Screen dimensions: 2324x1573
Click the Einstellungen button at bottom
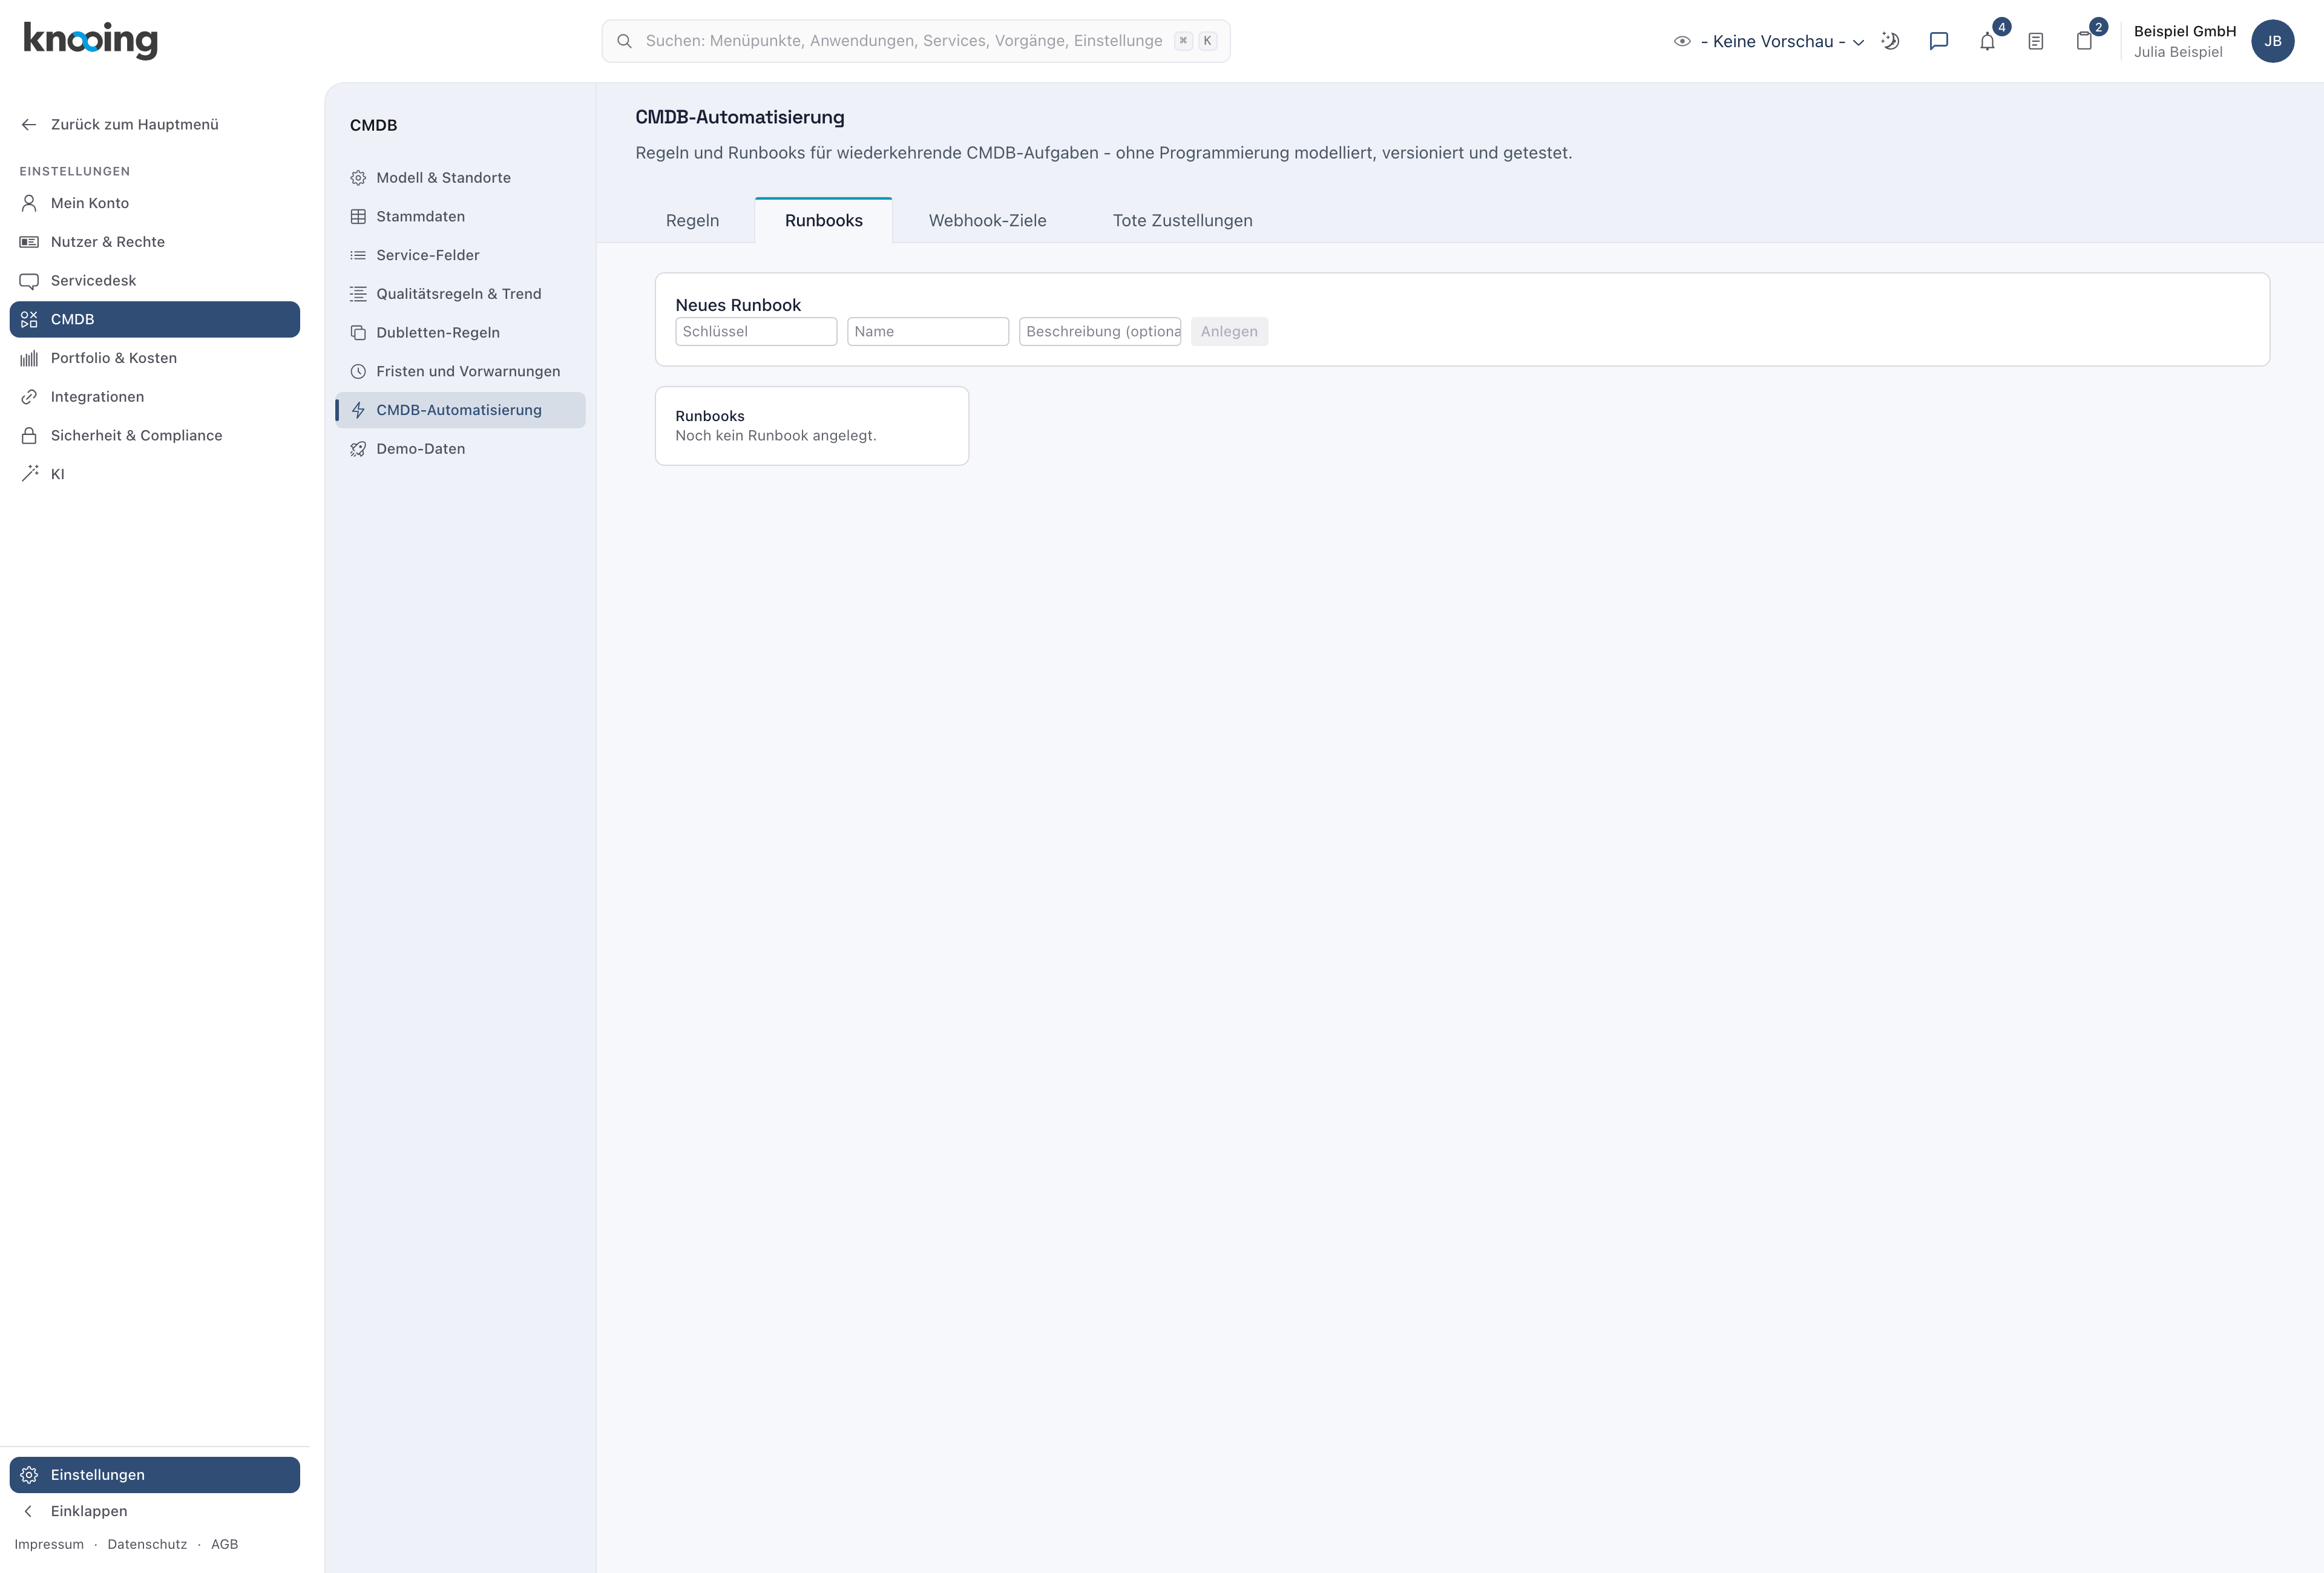(155, 1475)
